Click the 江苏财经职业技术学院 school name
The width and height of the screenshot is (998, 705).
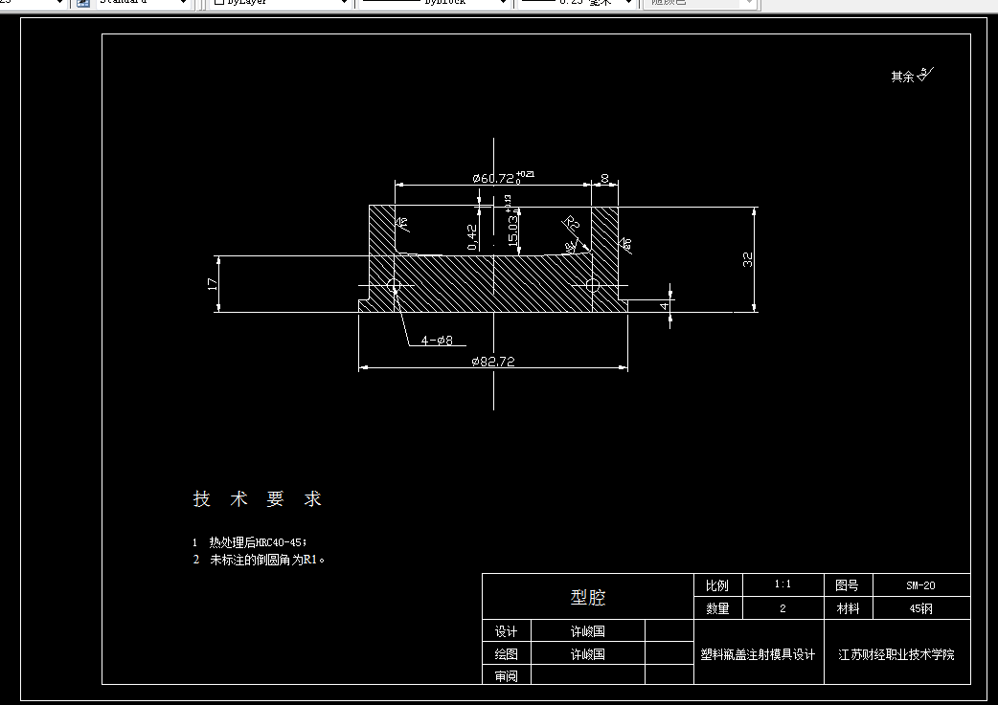[x=896, y=654]
